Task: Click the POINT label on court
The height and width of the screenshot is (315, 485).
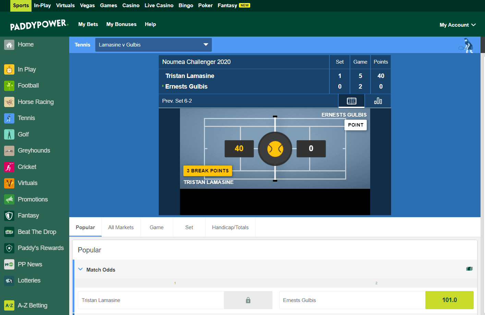Action: pos(356,125)
